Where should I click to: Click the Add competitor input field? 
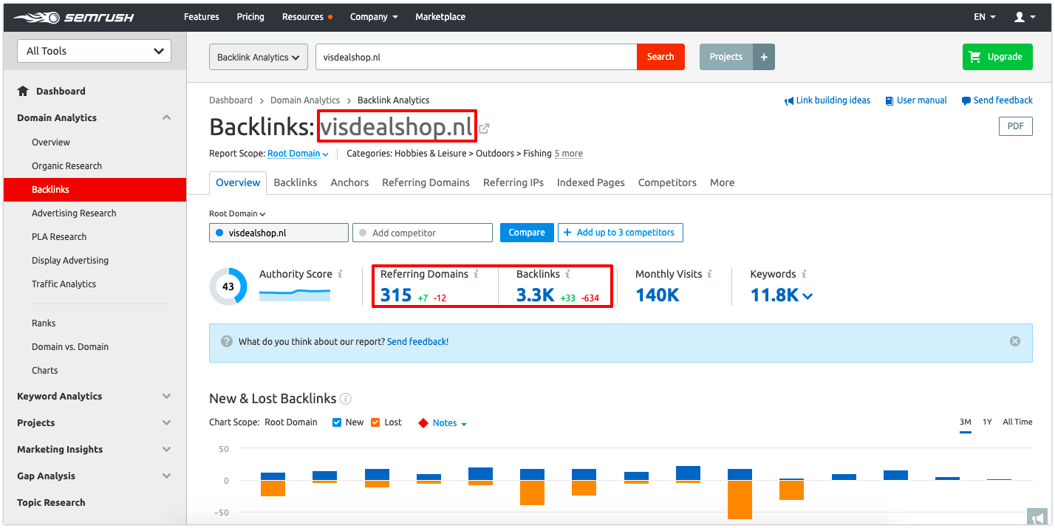coord(423,233)
